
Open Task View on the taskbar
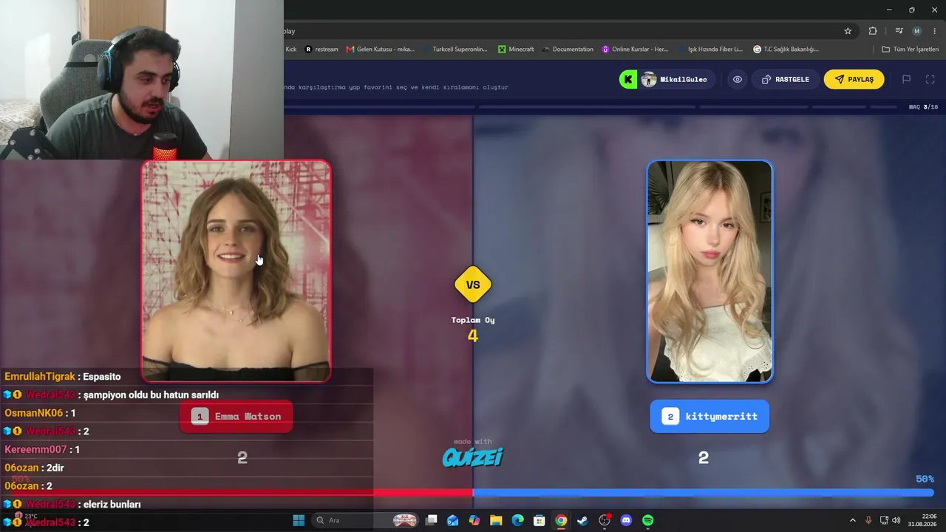pos(432,520)
